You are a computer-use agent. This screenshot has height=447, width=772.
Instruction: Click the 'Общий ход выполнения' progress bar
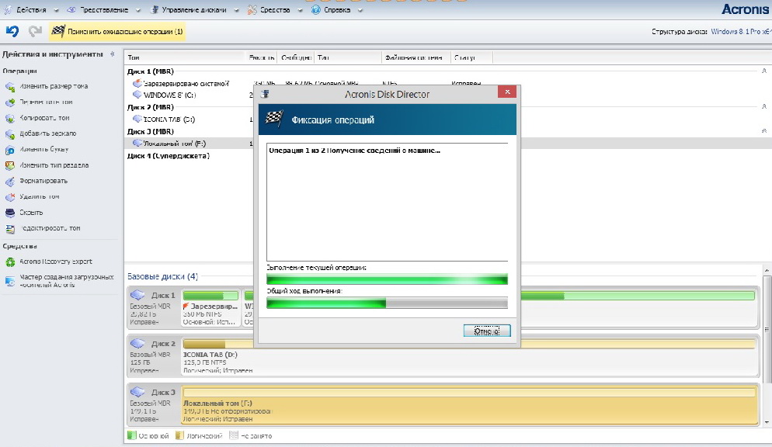(x=387, y=303)
